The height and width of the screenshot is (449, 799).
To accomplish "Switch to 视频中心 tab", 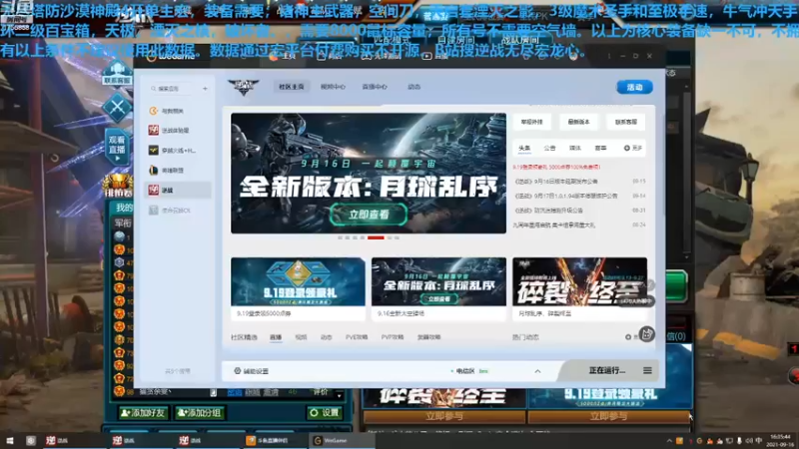I will coord(333,87).
